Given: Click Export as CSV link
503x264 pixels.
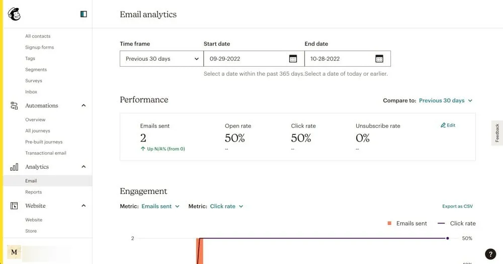Looking at the screenshot, I should [457, 206].
